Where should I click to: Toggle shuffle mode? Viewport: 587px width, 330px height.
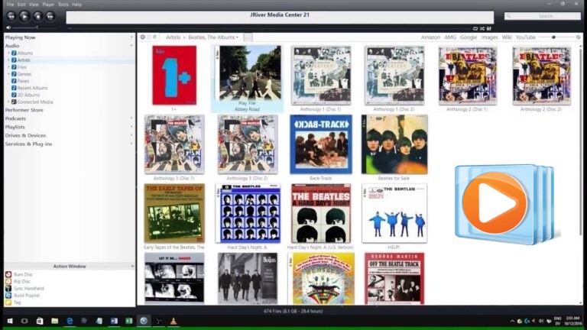pyautogui.click(x=482, y=28)
